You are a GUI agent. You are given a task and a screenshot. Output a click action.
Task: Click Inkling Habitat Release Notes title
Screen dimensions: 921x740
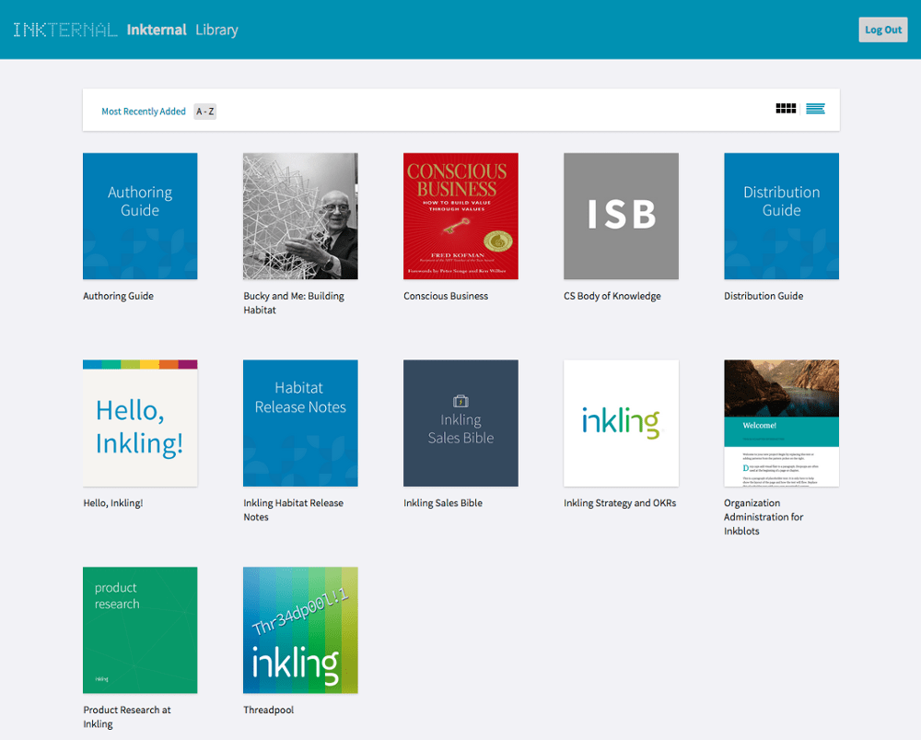(293, 511)
